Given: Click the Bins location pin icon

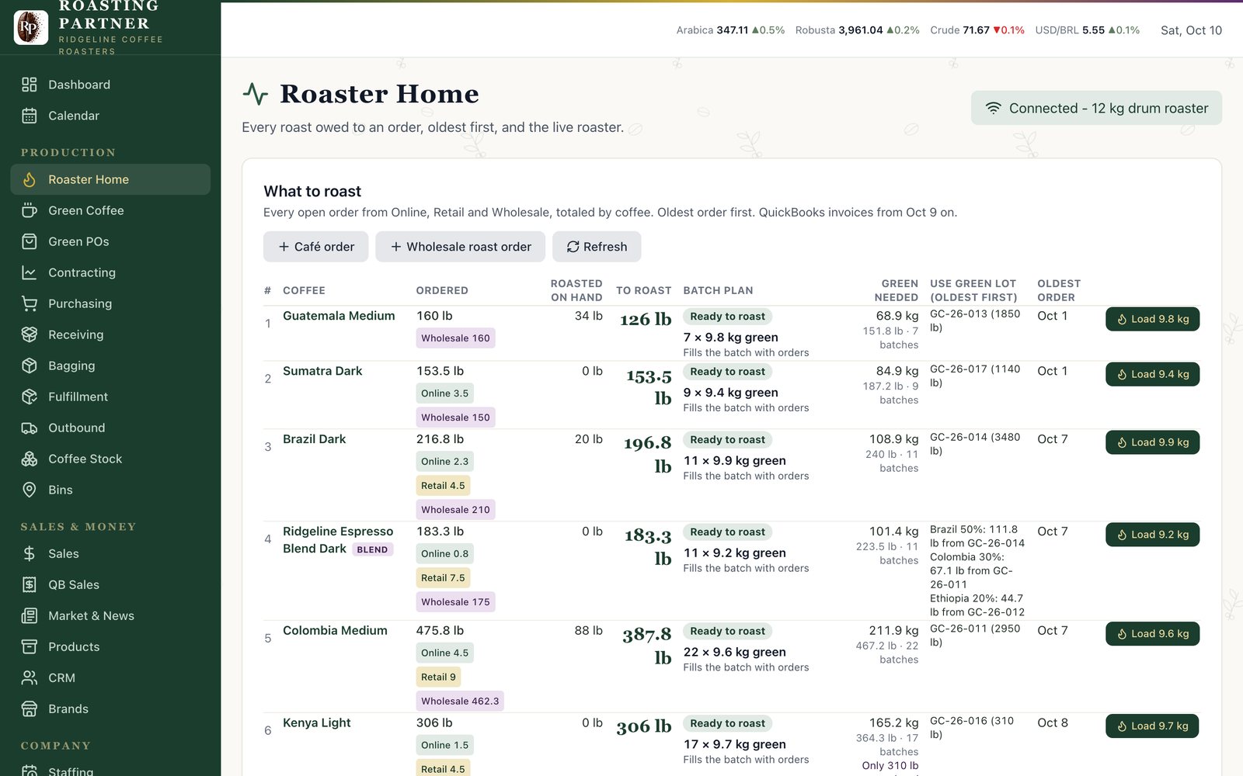Looking at the screenshot, I should click(x=30, y=490).
